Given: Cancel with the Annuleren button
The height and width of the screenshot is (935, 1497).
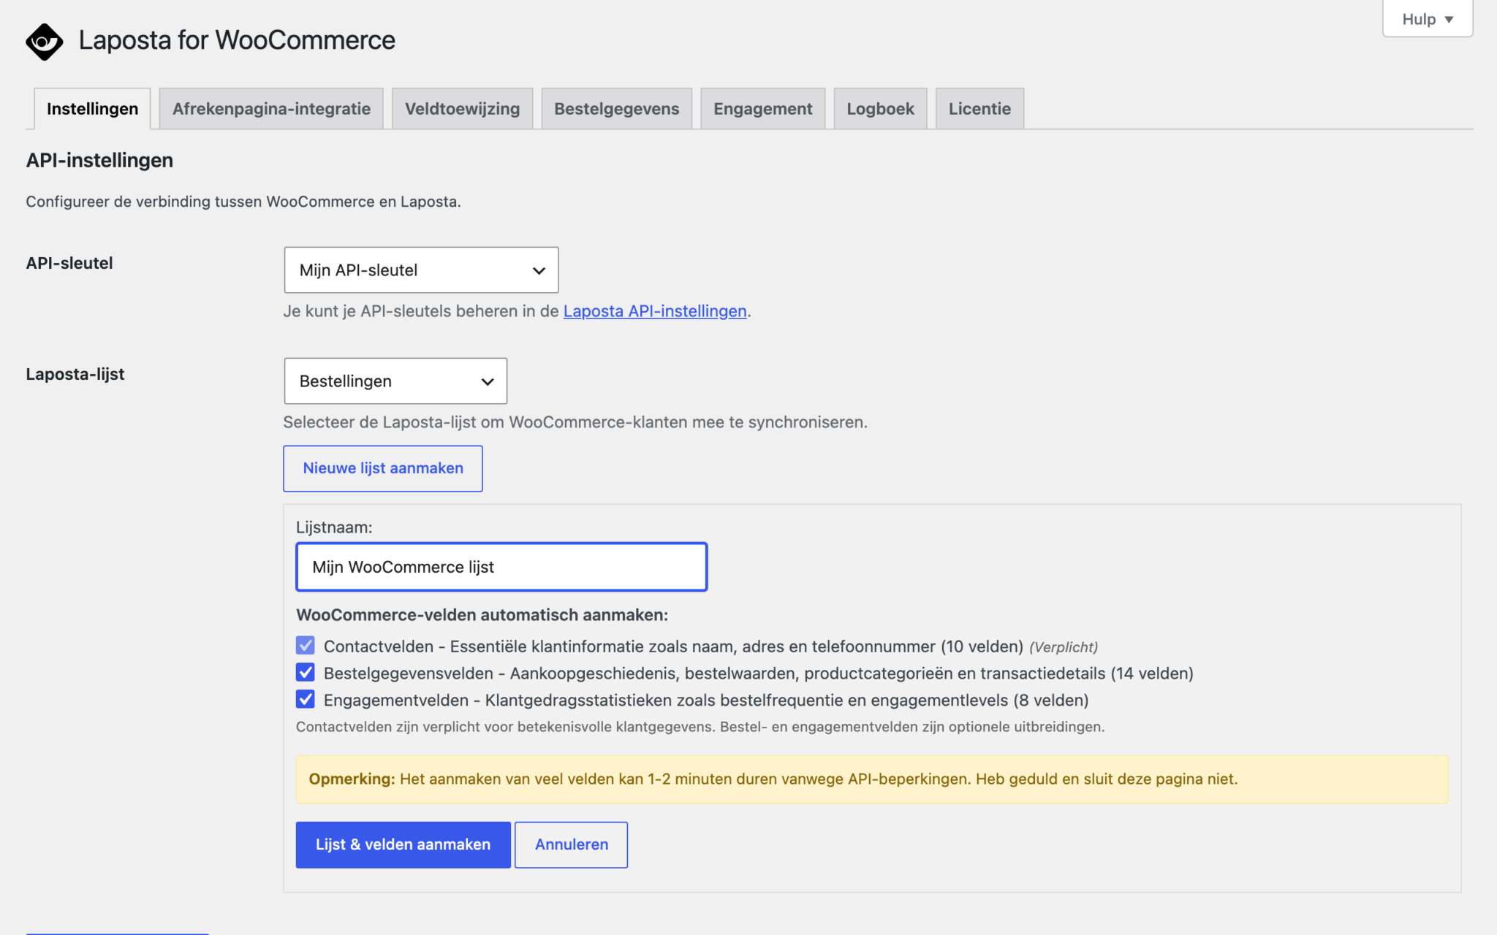Looking at the screenshot, I should [x=571, y=844].
